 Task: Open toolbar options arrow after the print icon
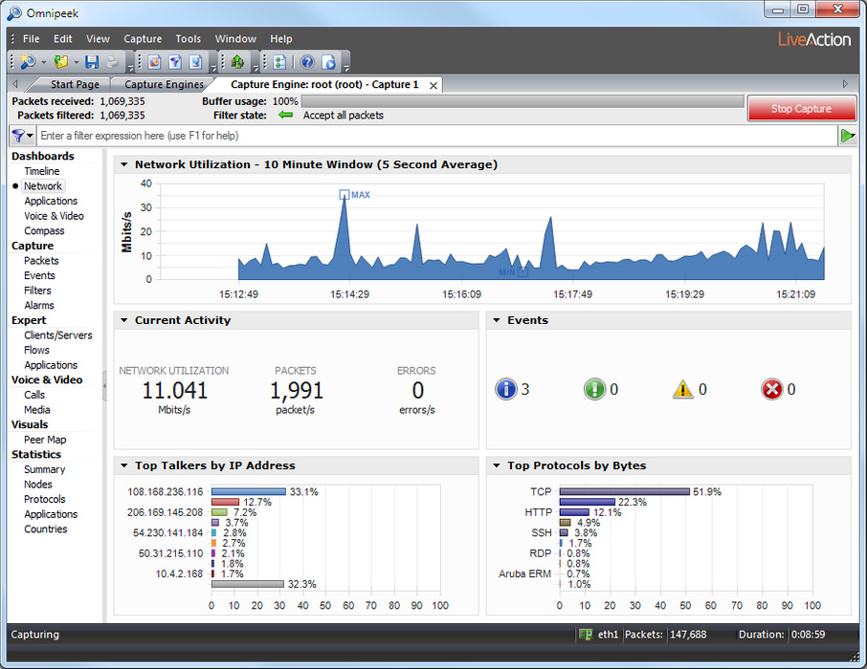[130, 68]
